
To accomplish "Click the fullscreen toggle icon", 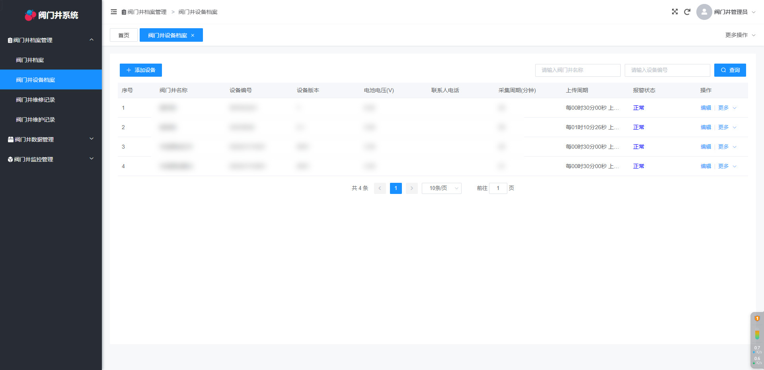I will click(674, 12).
